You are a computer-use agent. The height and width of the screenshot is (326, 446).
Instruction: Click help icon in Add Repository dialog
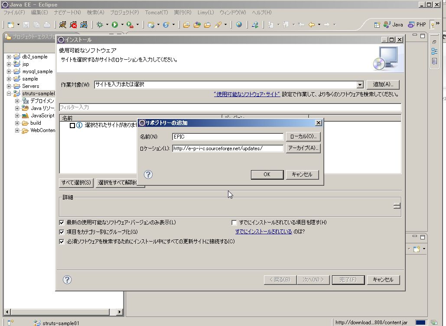148,174
